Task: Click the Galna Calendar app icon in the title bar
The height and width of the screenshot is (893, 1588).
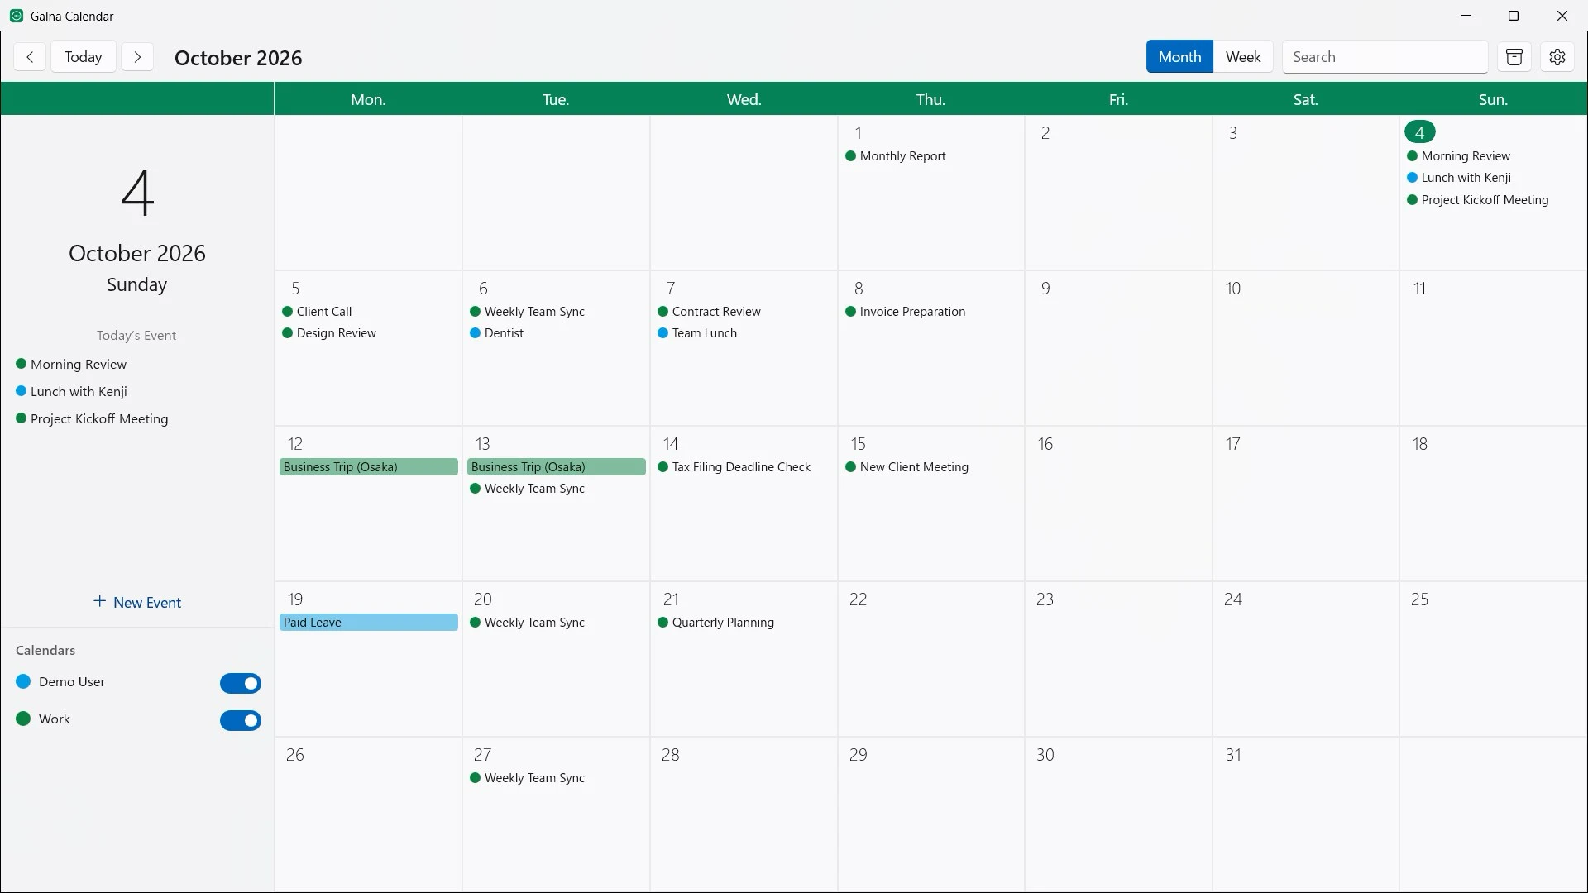Action: click(16, 16)
